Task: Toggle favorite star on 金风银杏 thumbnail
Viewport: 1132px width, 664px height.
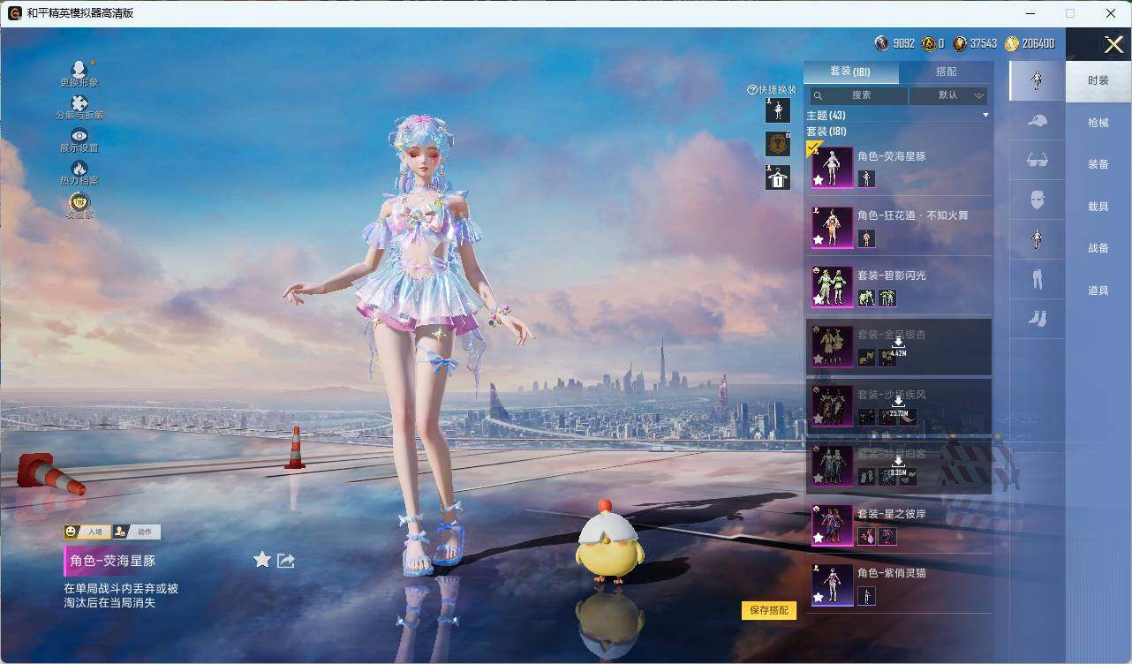Action: tap(819, 358)
